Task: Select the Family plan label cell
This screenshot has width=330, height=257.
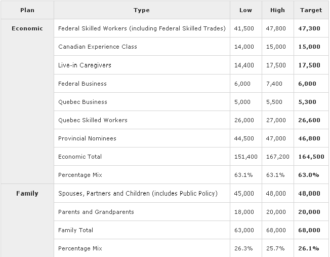Action: click(27, 194)
